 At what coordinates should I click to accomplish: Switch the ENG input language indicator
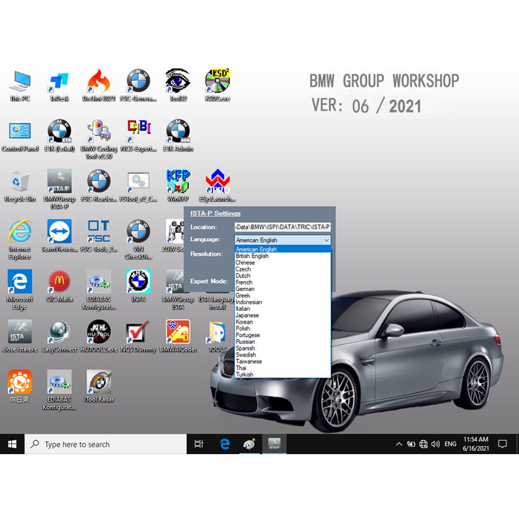[x=450, y=444]
